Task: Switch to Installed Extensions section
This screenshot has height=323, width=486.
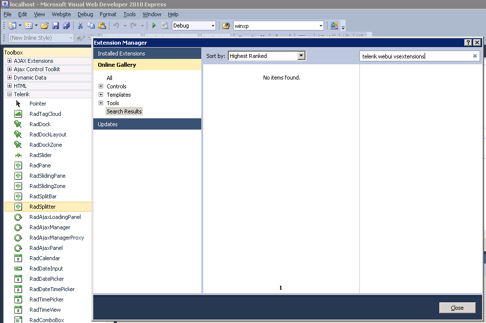Action: coord(147,54)
